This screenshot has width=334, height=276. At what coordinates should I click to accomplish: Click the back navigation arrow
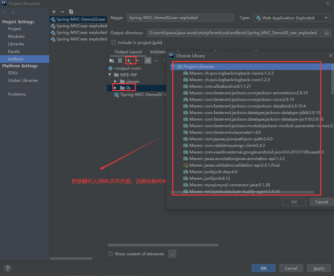pyautogui.click(x=4, y=12)
